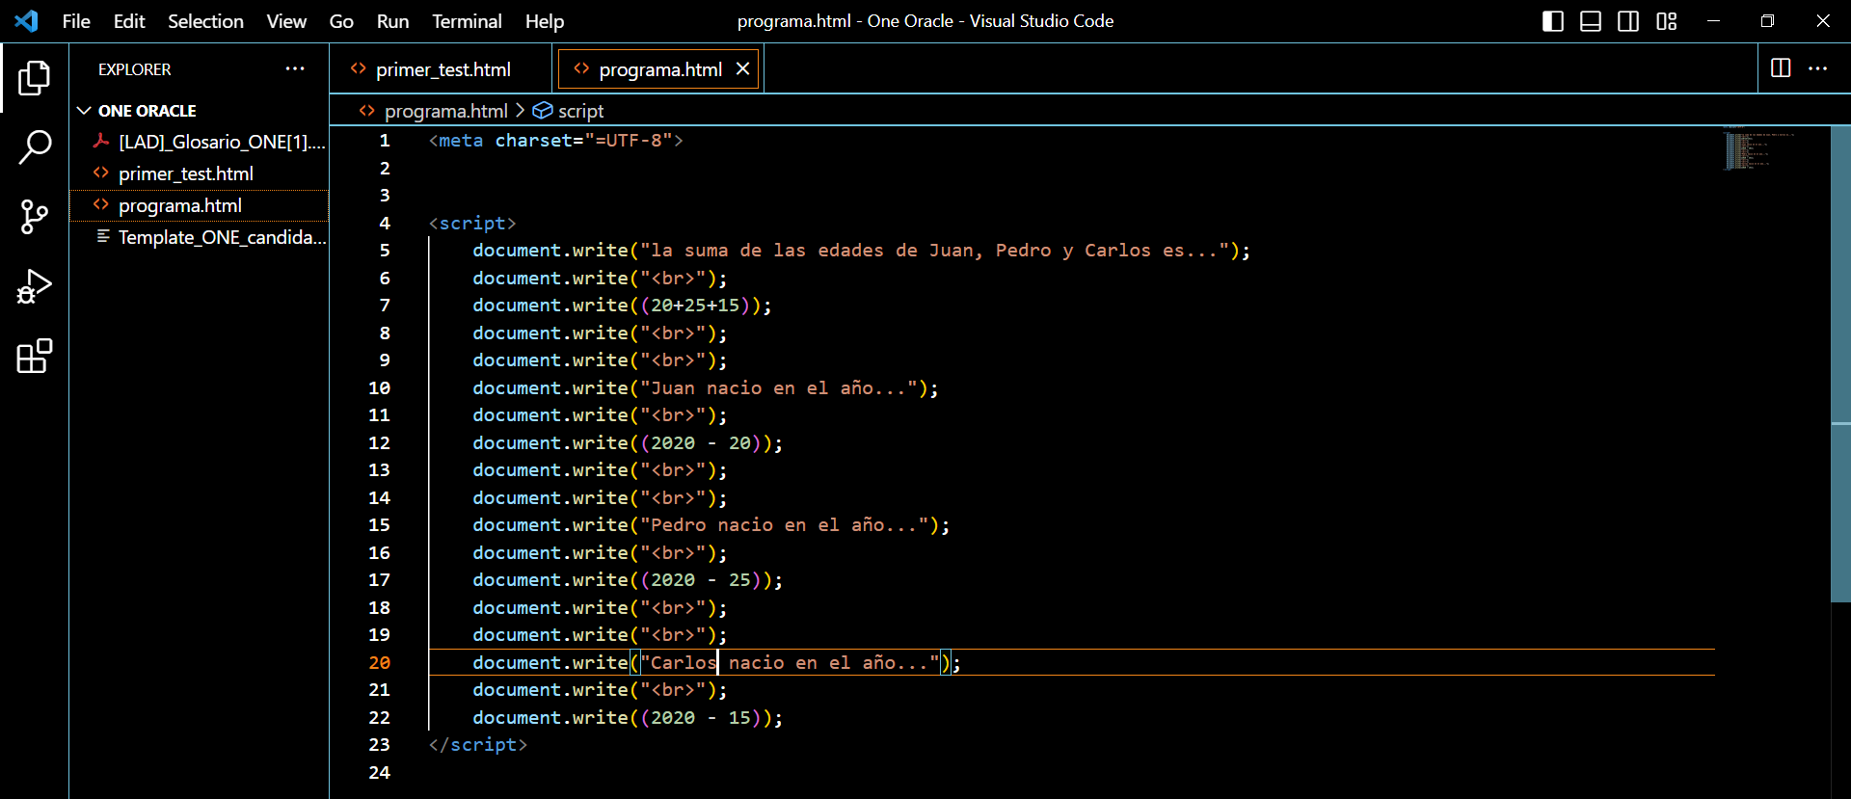Open the Help menu
Viewport: 1851px width, 799px height.
point(545,21)
